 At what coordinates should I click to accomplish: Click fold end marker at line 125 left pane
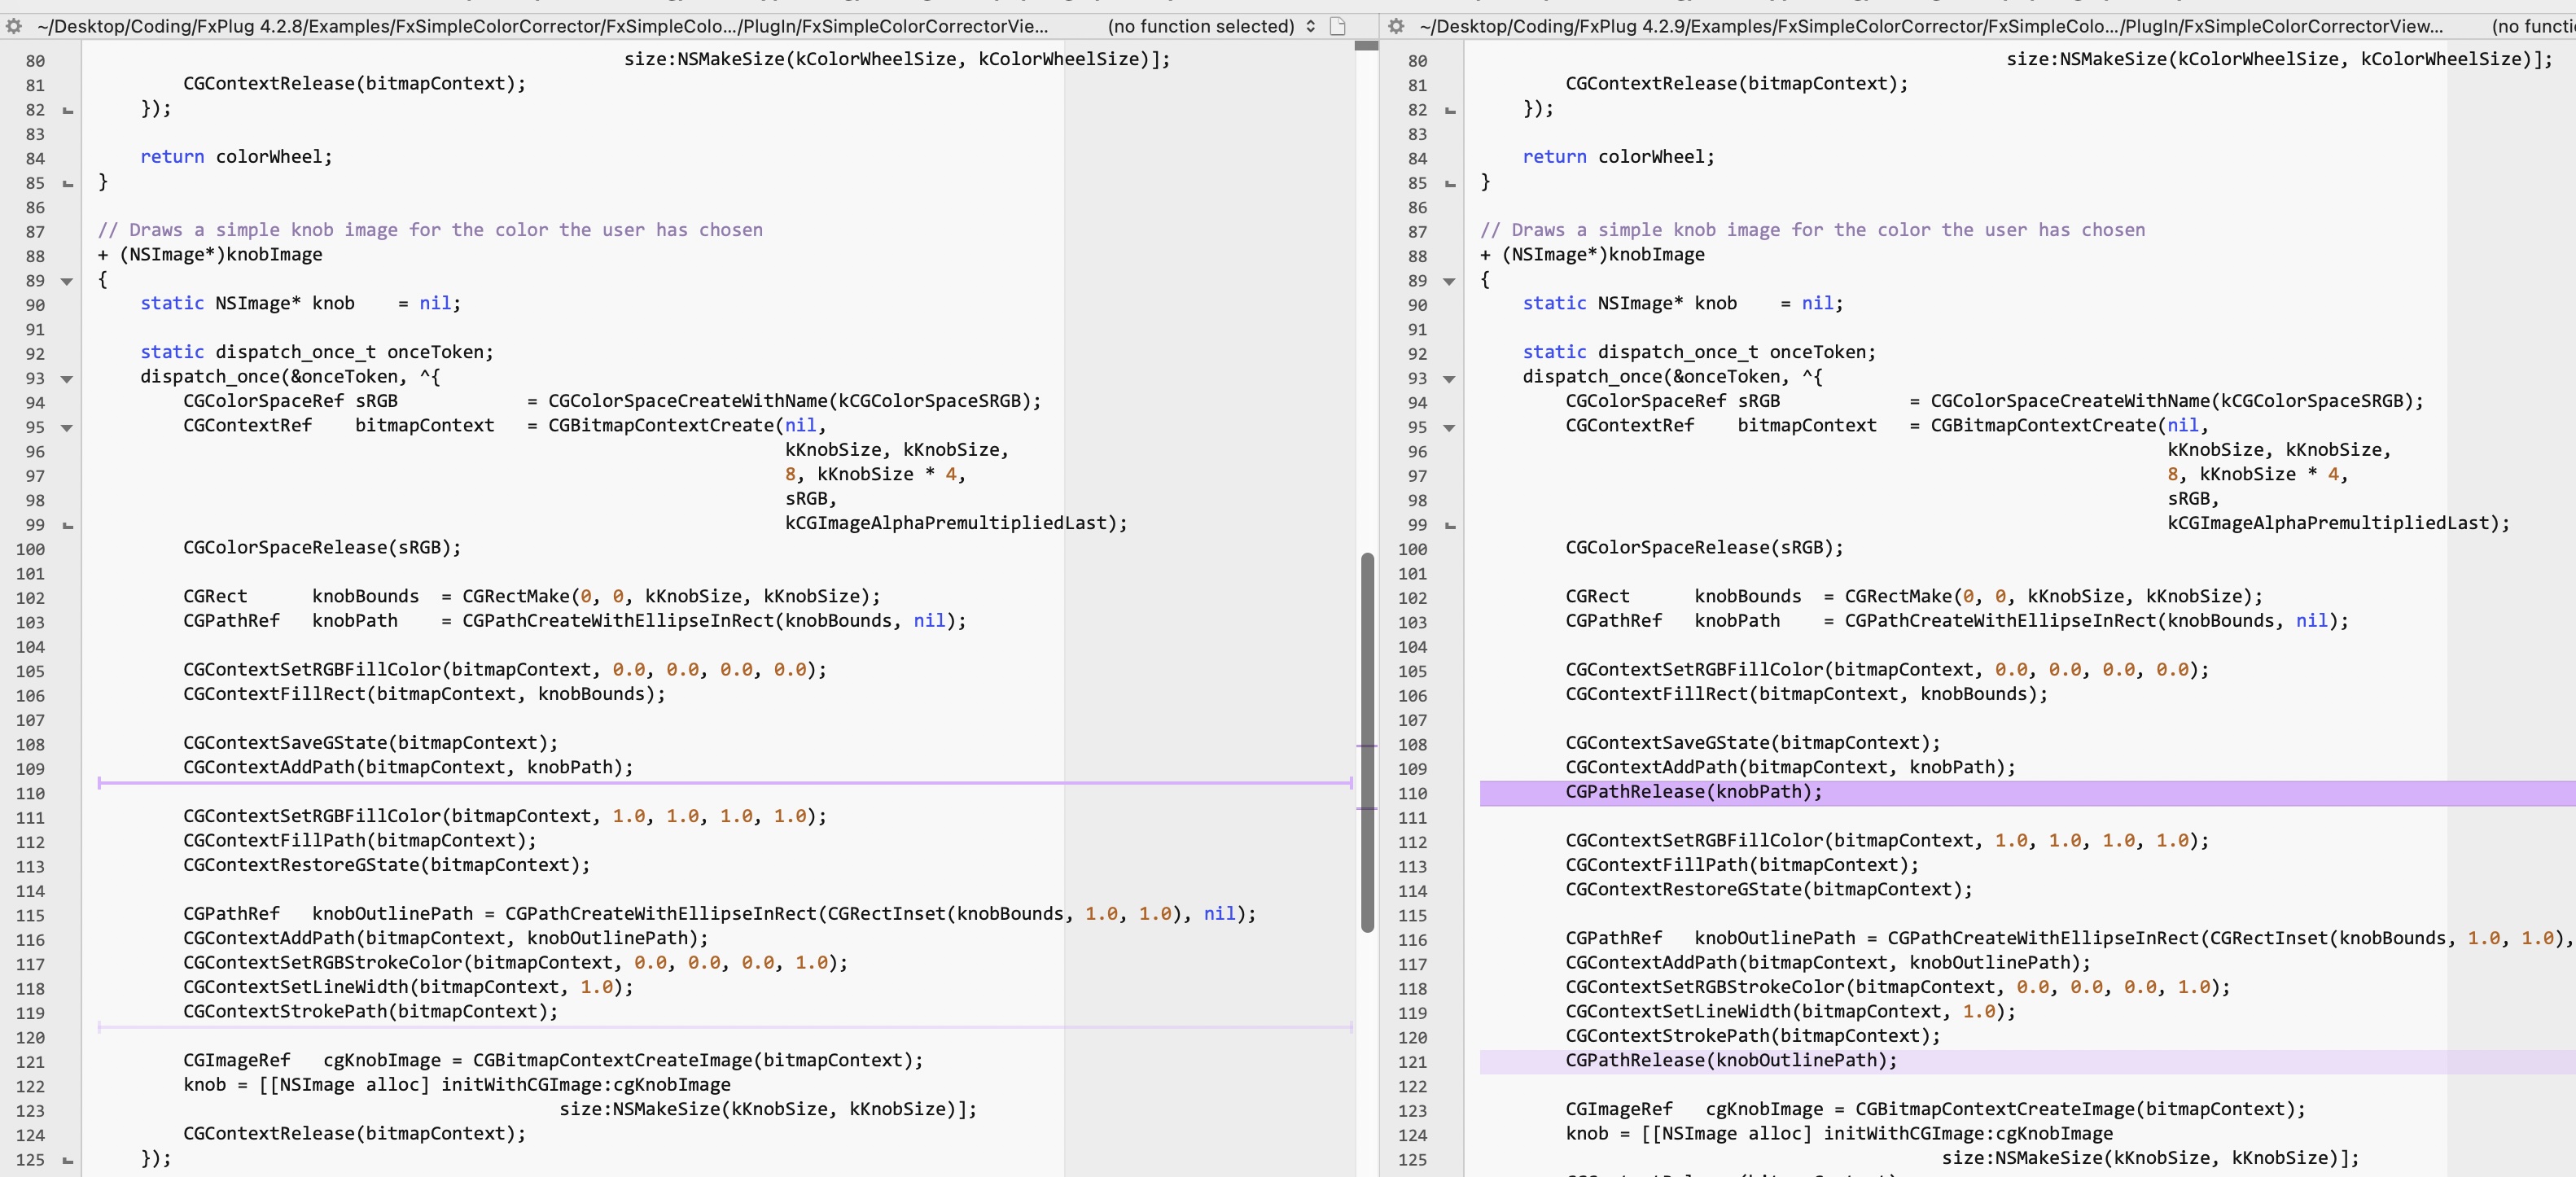click(68, 1161)
